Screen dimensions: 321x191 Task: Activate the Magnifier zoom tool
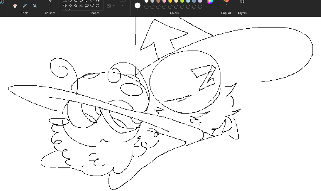point(35,6)
